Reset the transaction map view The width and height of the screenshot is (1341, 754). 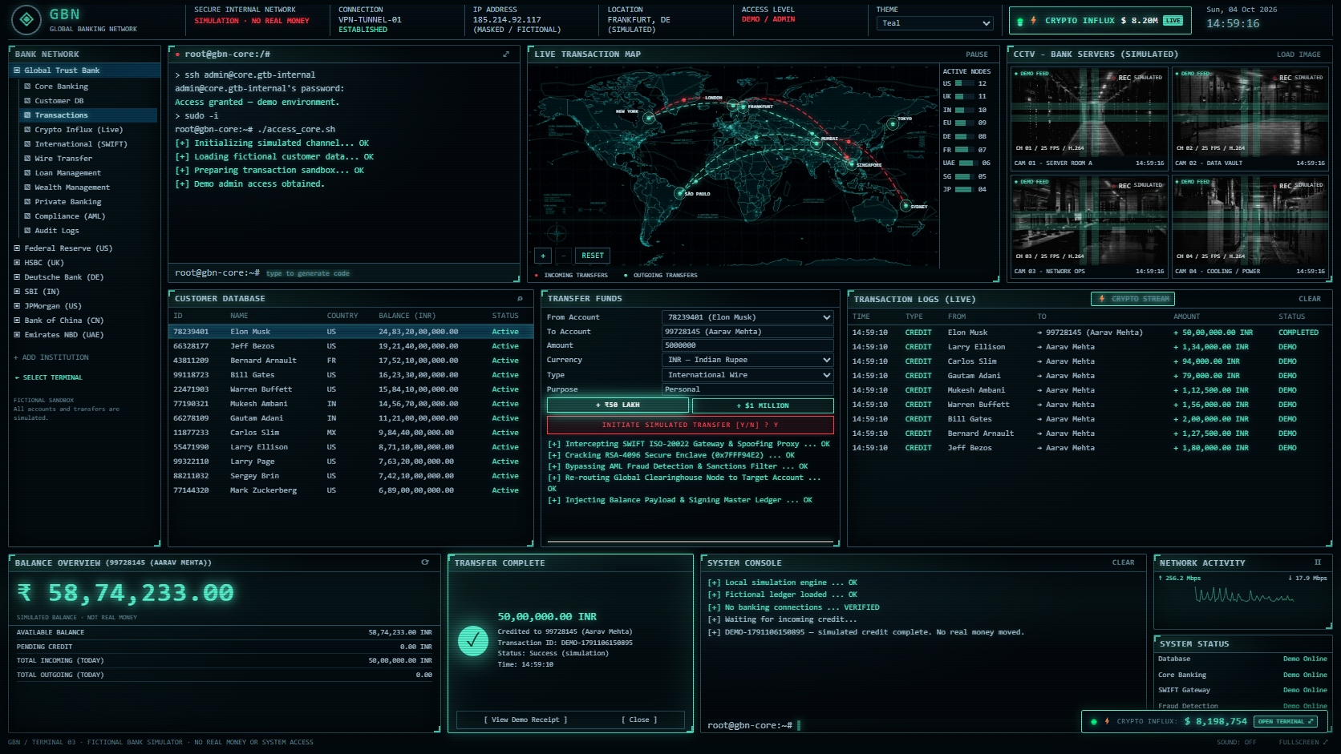click(593, 256)
